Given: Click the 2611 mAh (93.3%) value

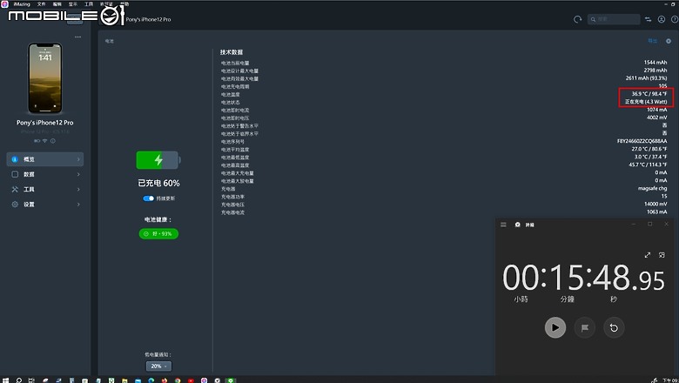Looking at the screenshot, I should click(x=646, y=77).
